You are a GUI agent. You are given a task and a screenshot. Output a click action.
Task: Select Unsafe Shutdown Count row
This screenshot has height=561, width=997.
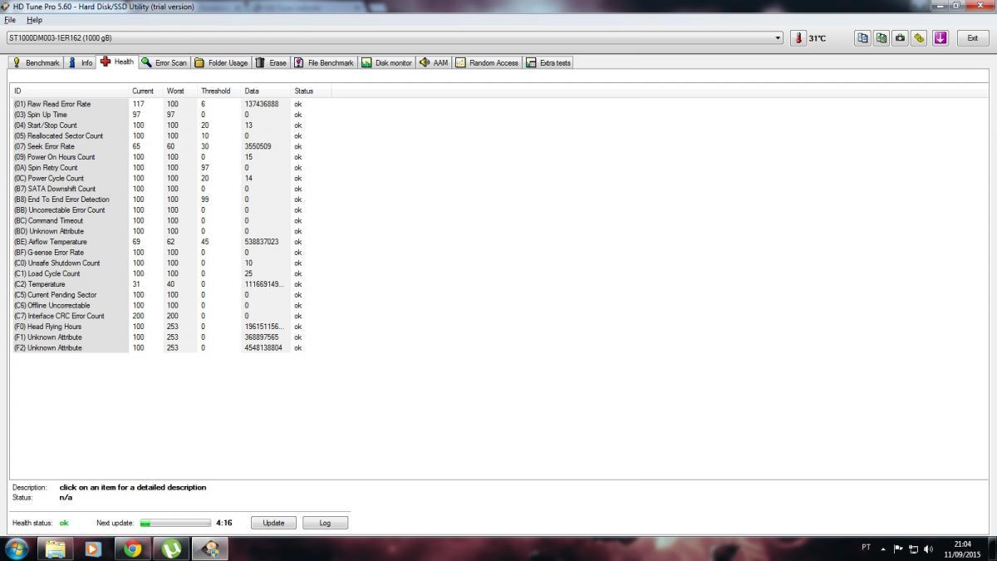pos(170,263)
